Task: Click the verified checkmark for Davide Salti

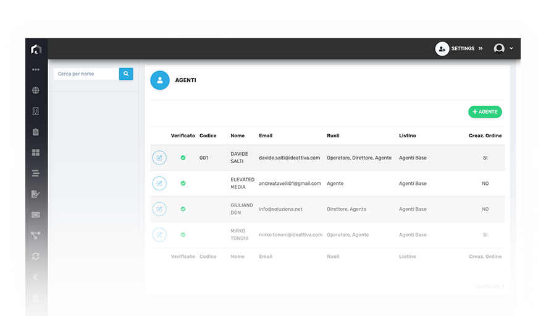Action: pos(183,158)
